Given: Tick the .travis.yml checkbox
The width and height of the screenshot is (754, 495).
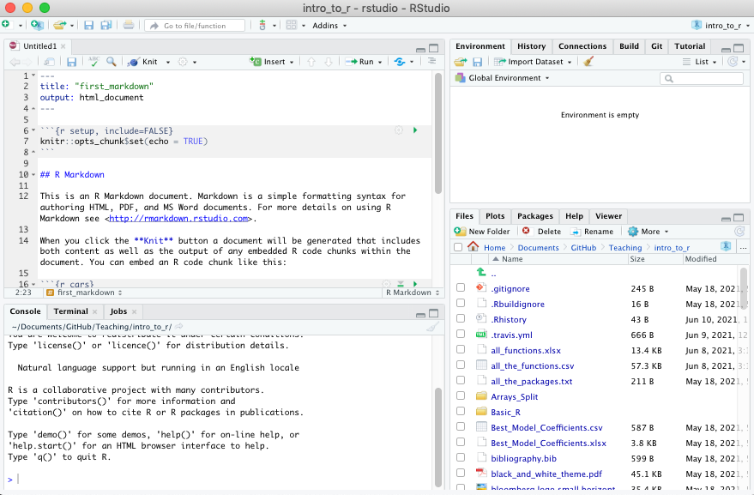Looking at the screenshot, I should pos(461,334).
